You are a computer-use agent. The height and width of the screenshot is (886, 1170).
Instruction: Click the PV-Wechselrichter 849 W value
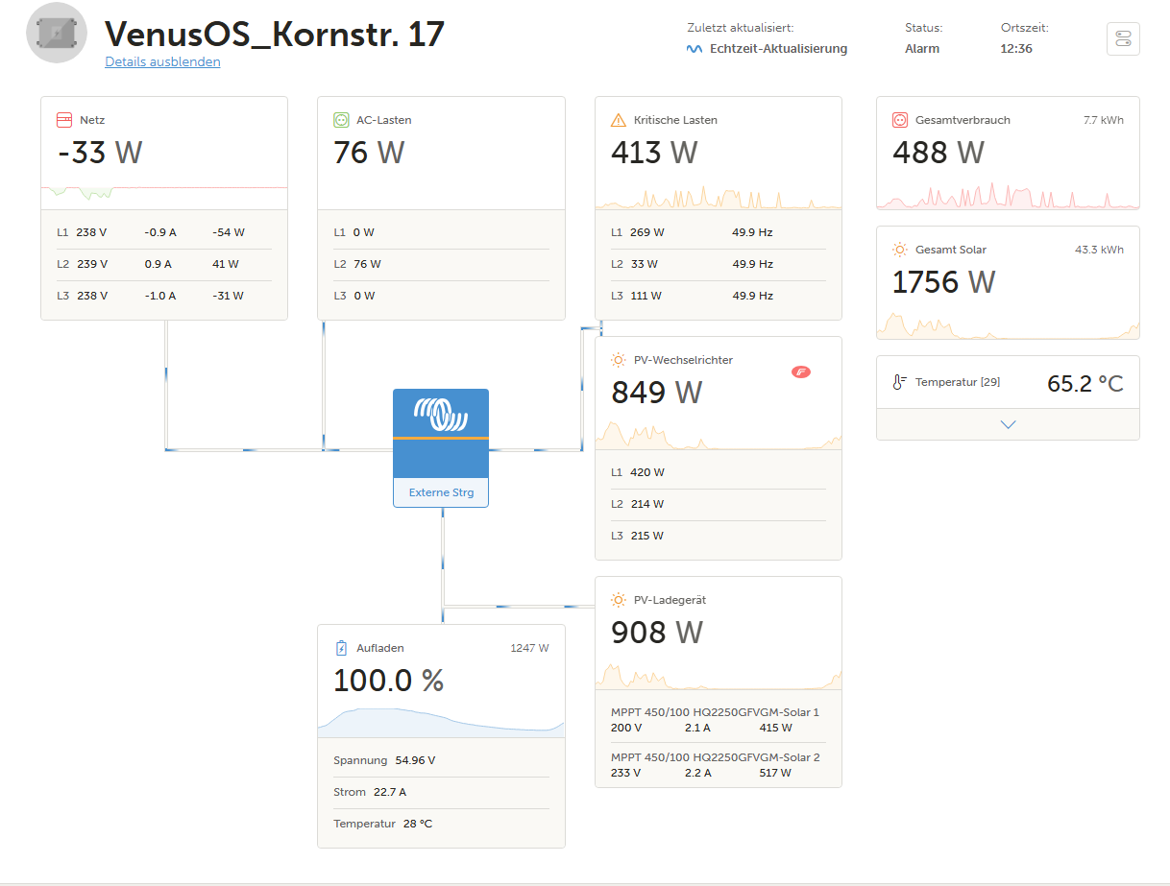pos(656,392)
